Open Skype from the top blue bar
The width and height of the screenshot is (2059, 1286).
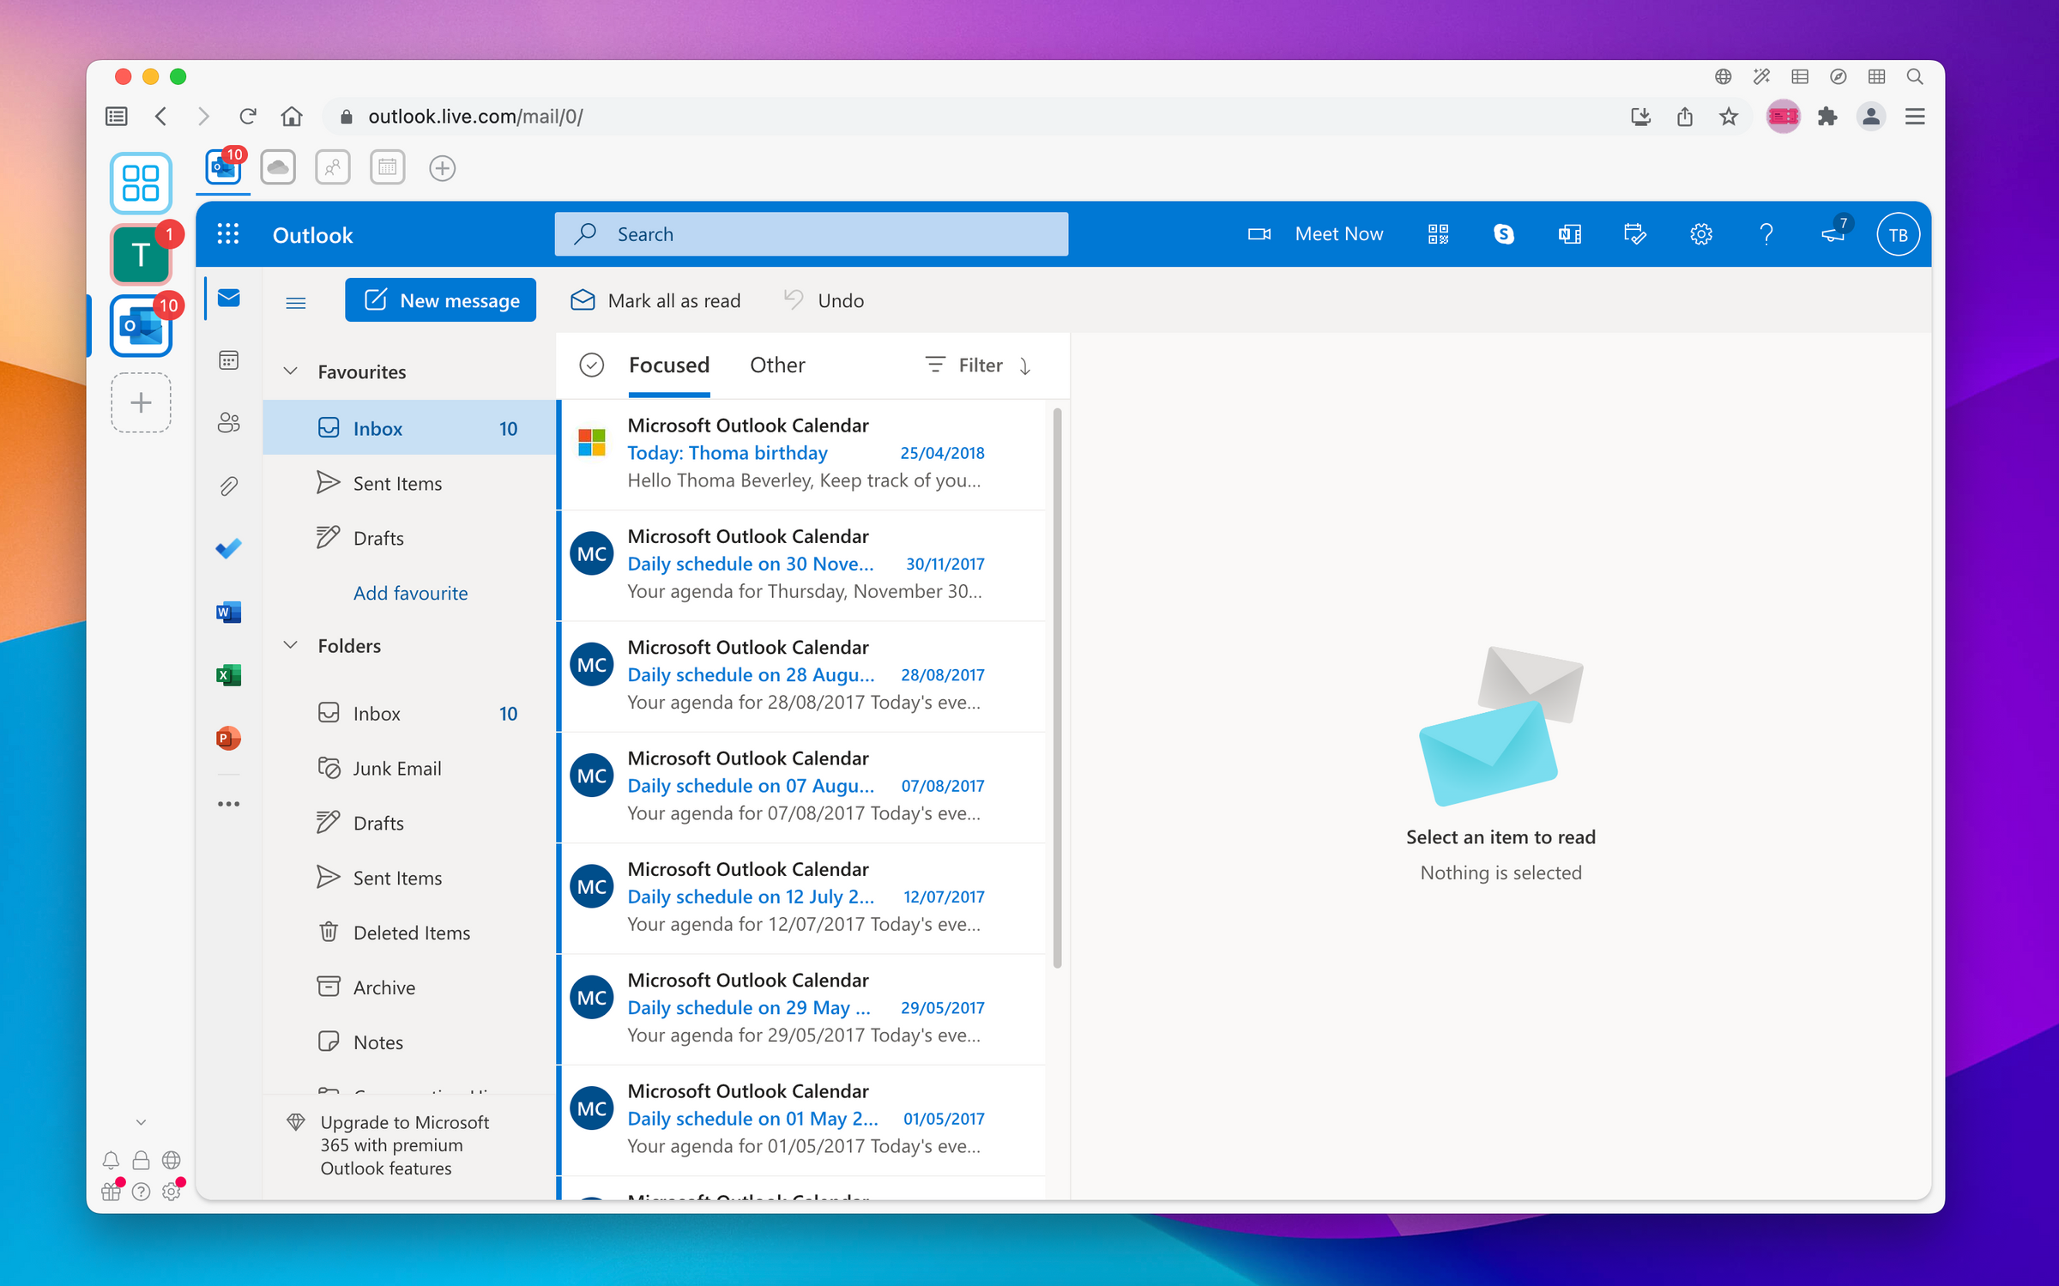pyautogui.click(x=1504, y=233)
